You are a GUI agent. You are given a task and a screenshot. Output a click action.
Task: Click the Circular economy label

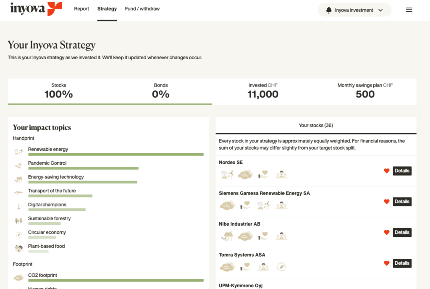tap(47, 232)
